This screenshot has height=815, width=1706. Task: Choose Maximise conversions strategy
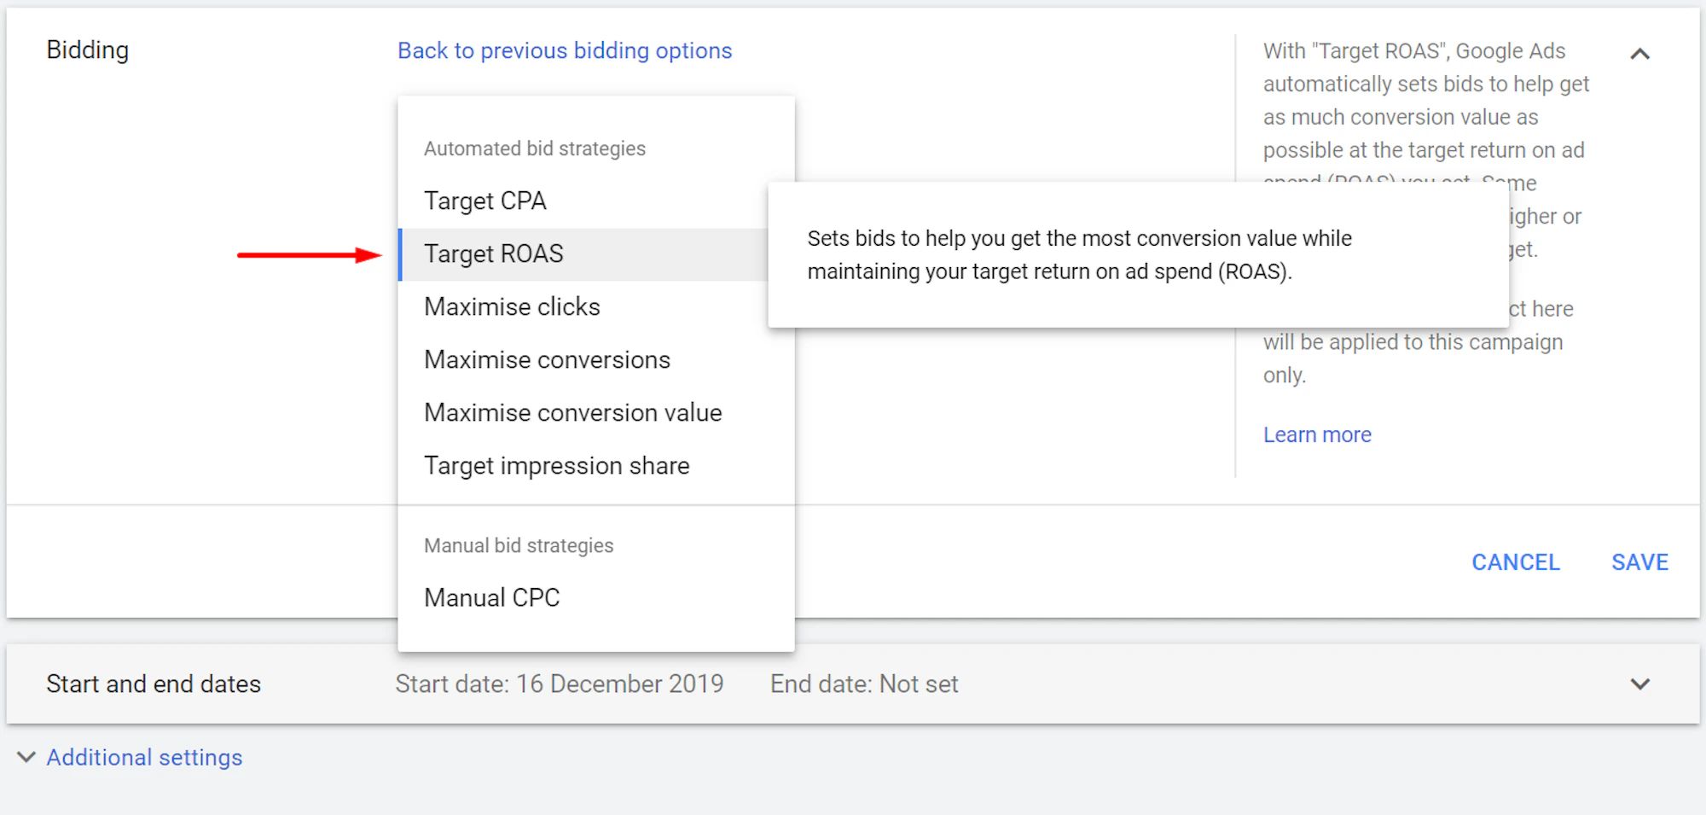point(547,359)
